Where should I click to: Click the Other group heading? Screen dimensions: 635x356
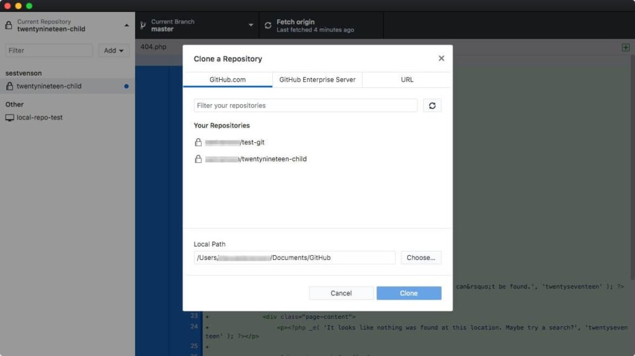point(15,105)
